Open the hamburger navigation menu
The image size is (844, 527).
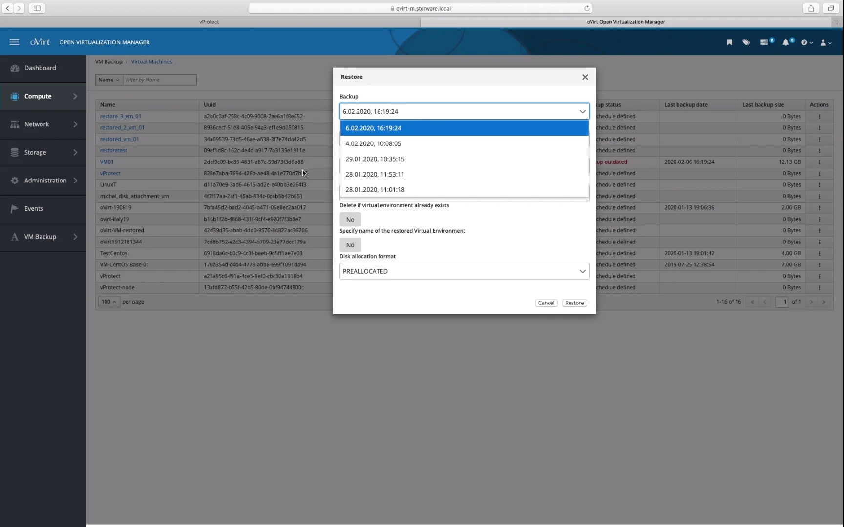(14, 42)
